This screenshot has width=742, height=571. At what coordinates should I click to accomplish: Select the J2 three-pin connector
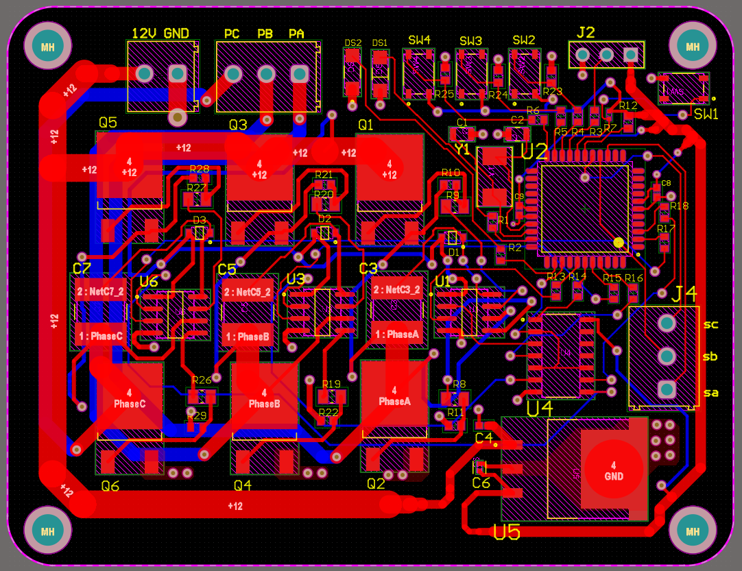pyautogui.click(x=607, y=53)
